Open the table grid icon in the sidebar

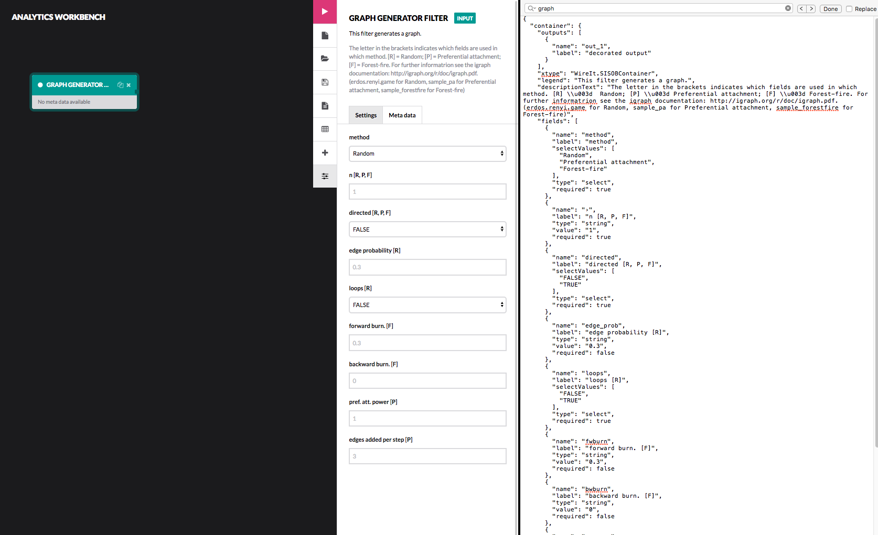[325, 129]
